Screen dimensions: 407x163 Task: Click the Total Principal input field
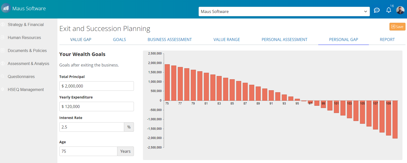pos(97,86)
